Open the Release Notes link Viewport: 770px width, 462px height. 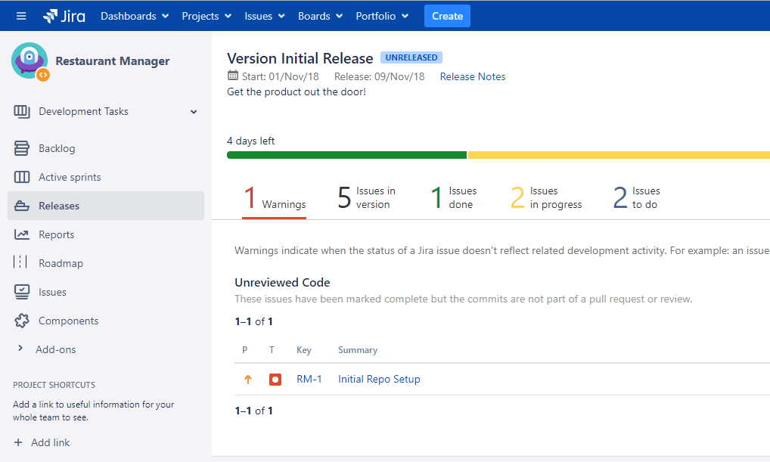472,76
